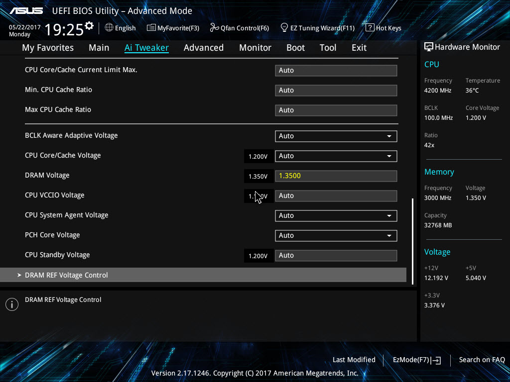Click the CPU System Agent Voltage label
The image size is (510, 382).
[x=66, y=215]
